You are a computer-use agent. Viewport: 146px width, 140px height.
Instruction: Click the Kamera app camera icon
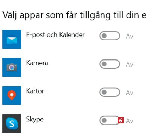click(12, 67)
